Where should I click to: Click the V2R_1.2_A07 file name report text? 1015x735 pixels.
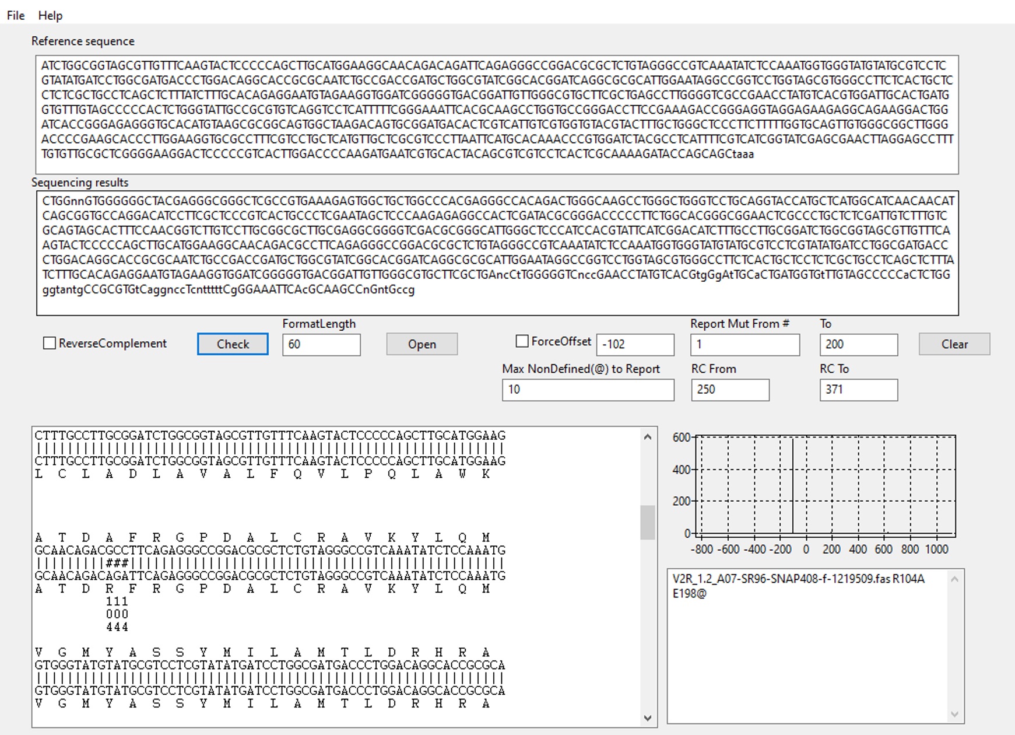(781, 579)
